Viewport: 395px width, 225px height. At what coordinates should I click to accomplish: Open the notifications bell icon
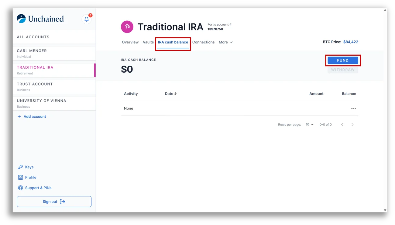[87, 19]
